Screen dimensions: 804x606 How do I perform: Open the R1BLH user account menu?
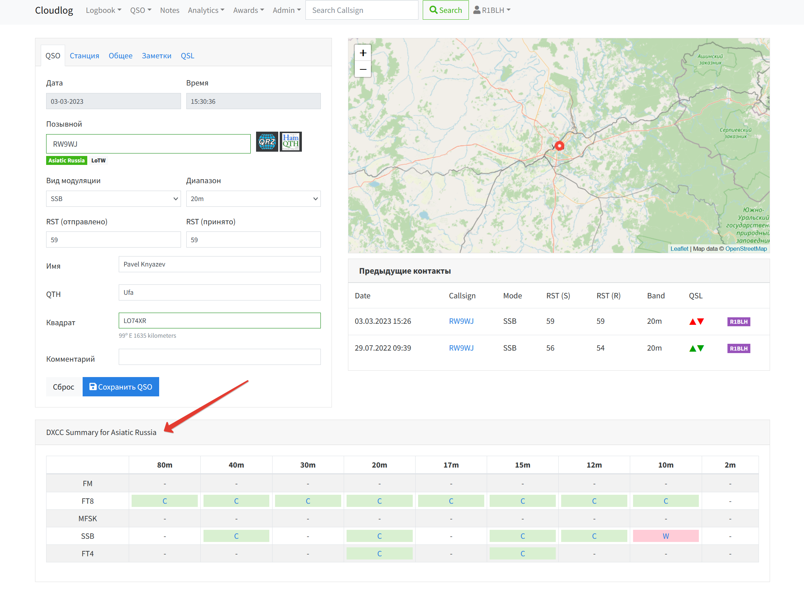(492, 10)
